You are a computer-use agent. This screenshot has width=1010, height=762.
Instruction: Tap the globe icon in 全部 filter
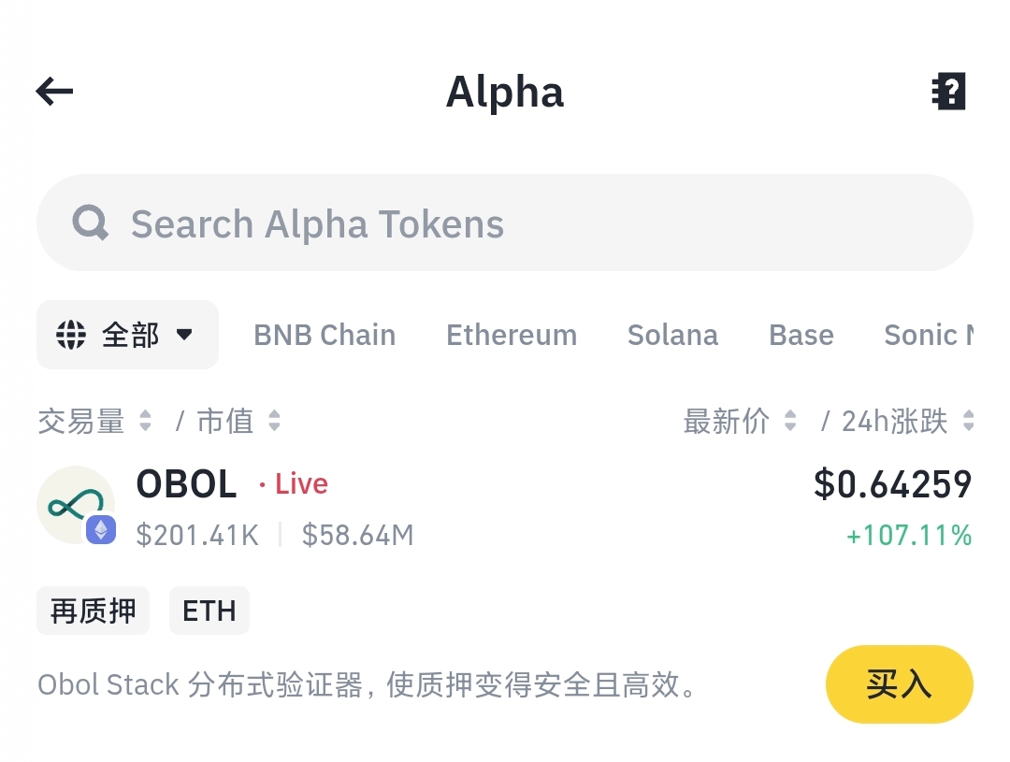point(71,335)
